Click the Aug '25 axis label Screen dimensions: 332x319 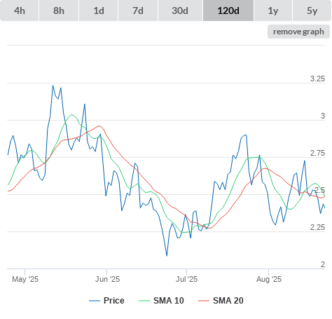tap(269, 279)
